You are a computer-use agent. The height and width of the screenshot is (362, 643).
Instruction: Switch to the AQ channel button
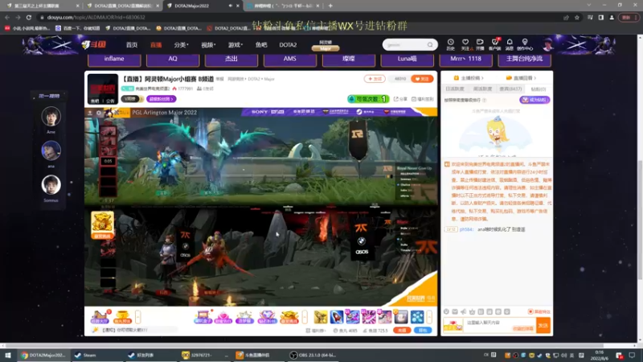[173, 59]
